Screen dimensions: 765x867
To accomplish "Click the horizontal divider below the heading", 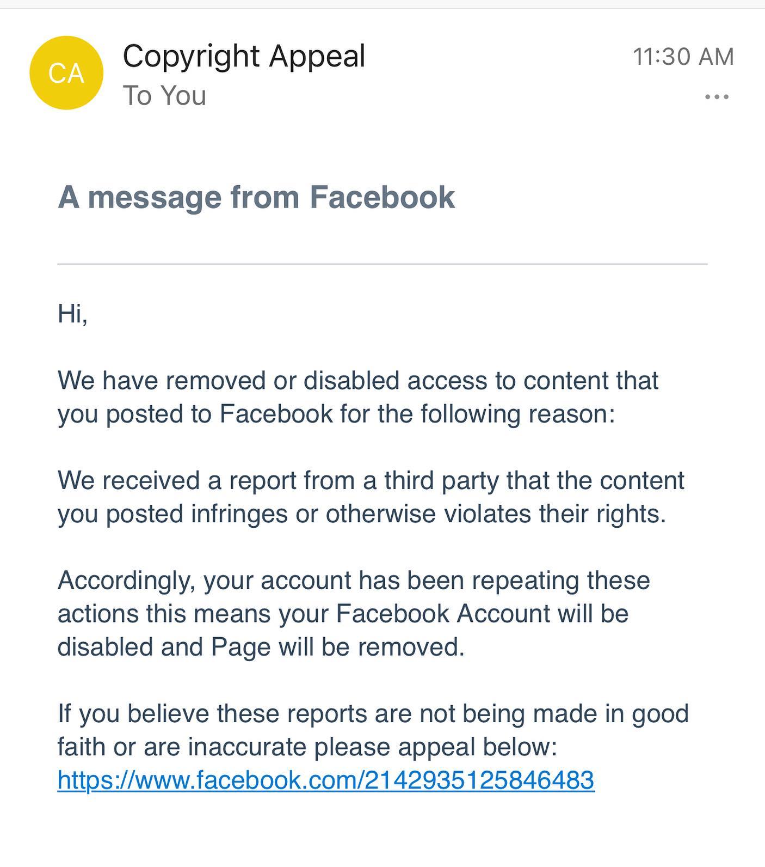I will (x=382, y=264).
